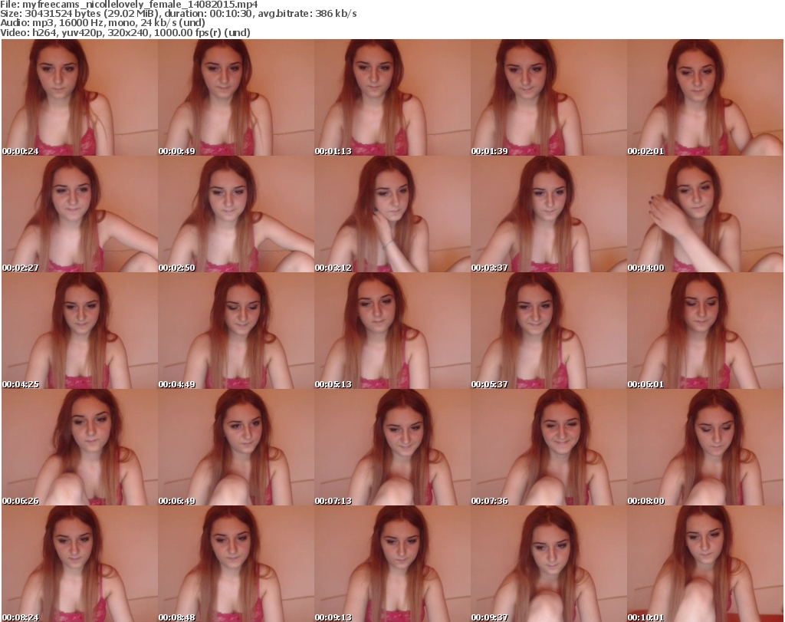Open the frame timestamped 00:04:25

(80, 331)
